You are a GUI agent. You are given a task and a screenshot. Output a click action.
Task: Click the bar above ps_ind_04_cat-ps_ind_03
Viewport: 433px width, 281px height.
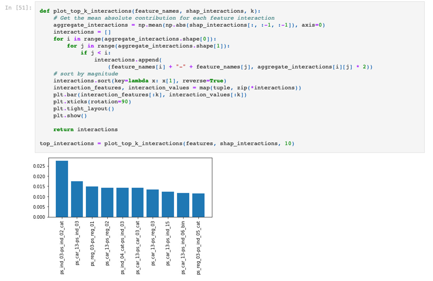[x=123, y=203]
